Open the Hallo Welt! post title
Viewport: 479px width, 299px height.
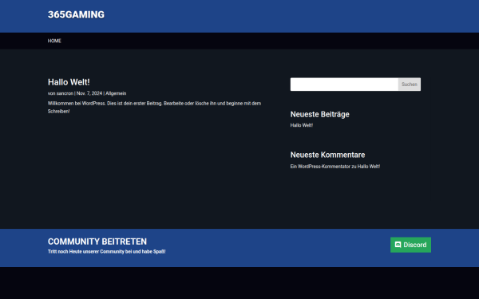69,82
